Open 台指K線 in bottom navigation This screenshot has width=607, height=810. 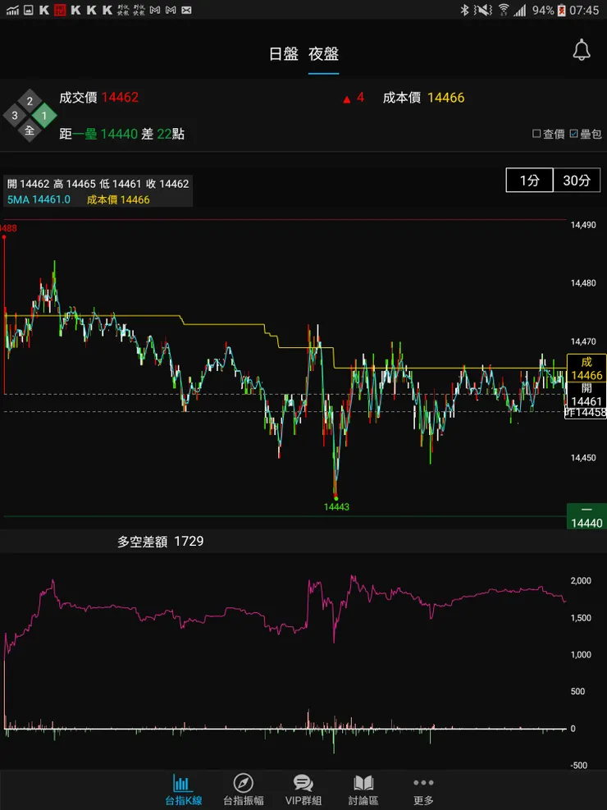tap(184, 790)
